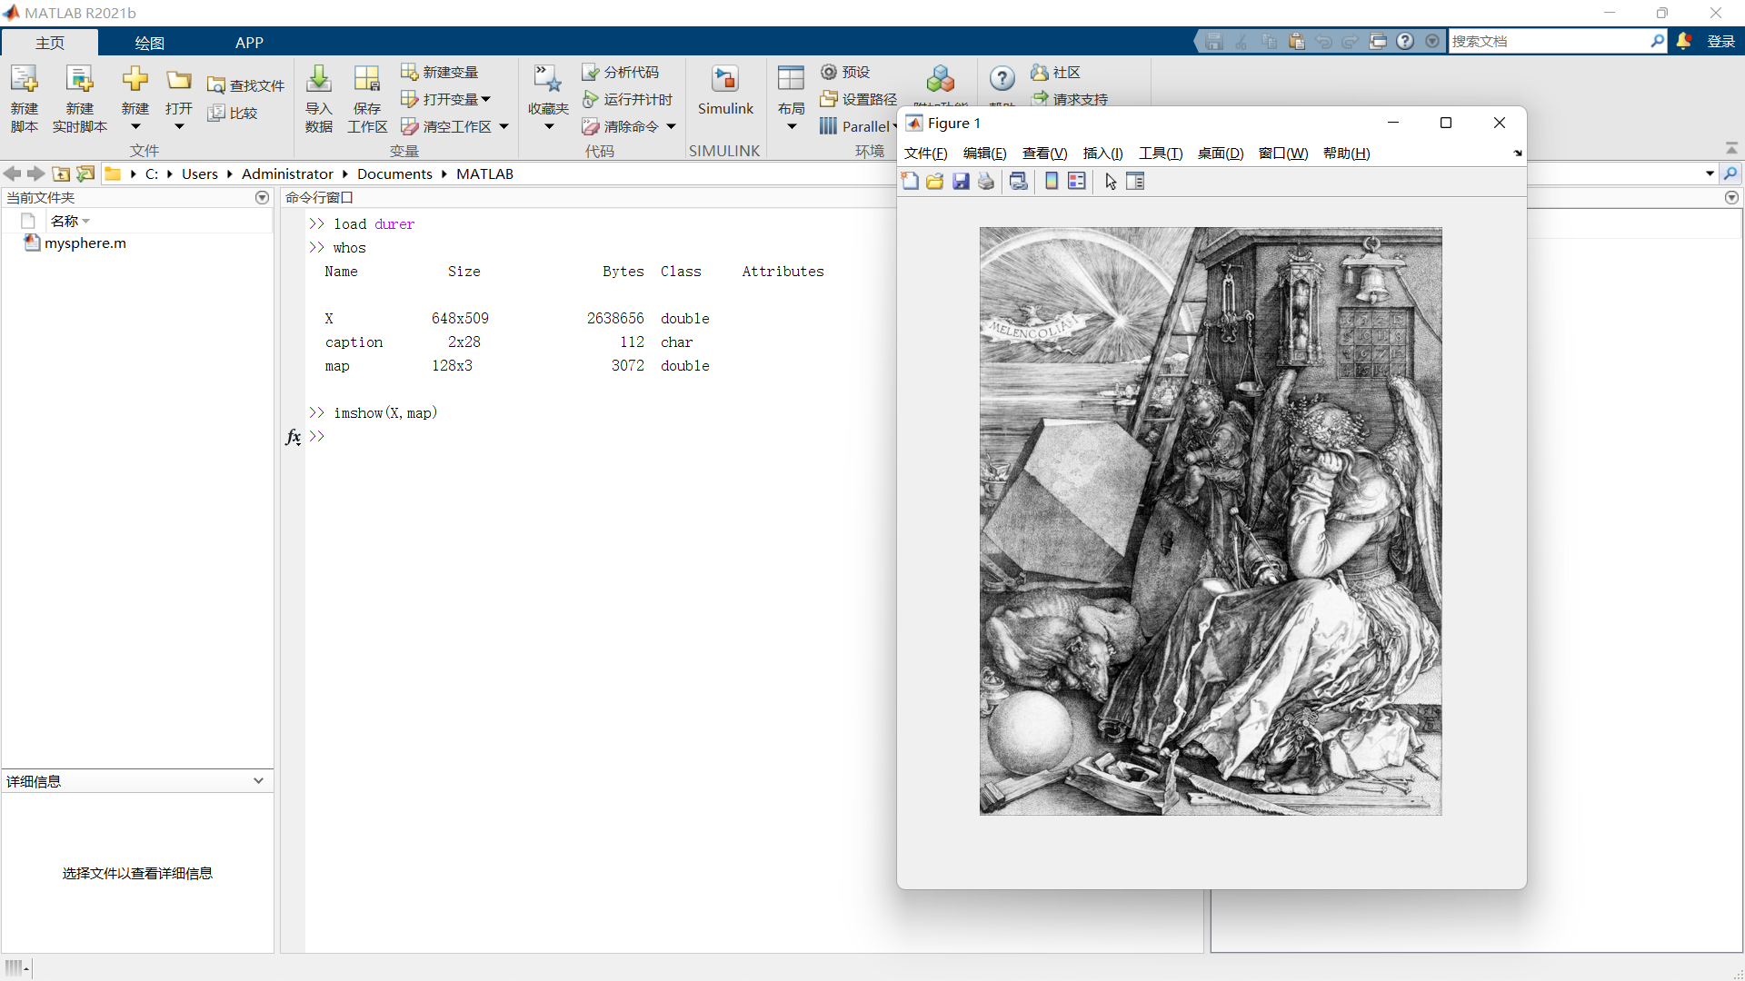Click the Browse for Folder icon
This screenshot has width=1745, height=981.
point(85,173)
